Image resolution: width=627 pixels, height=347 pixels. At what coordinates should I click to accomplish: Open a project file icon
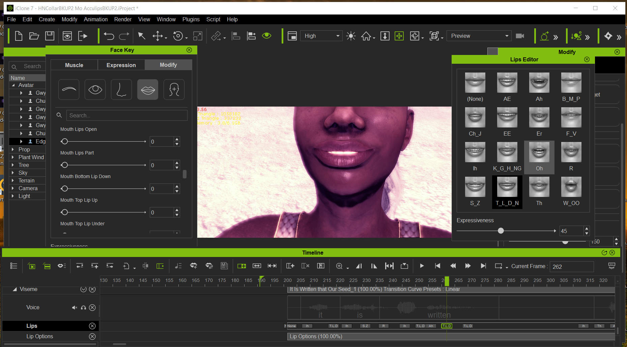pyautogui.click(x=34, y=36)
